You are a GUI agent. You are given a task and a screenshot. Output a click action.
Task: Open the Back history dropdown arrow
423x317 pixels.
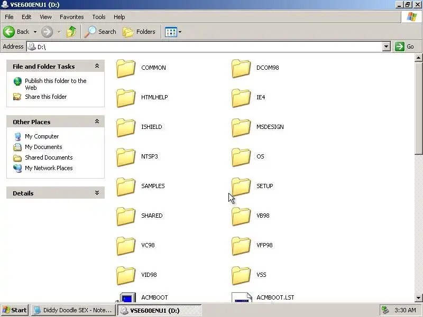click(x=35, y=32)
